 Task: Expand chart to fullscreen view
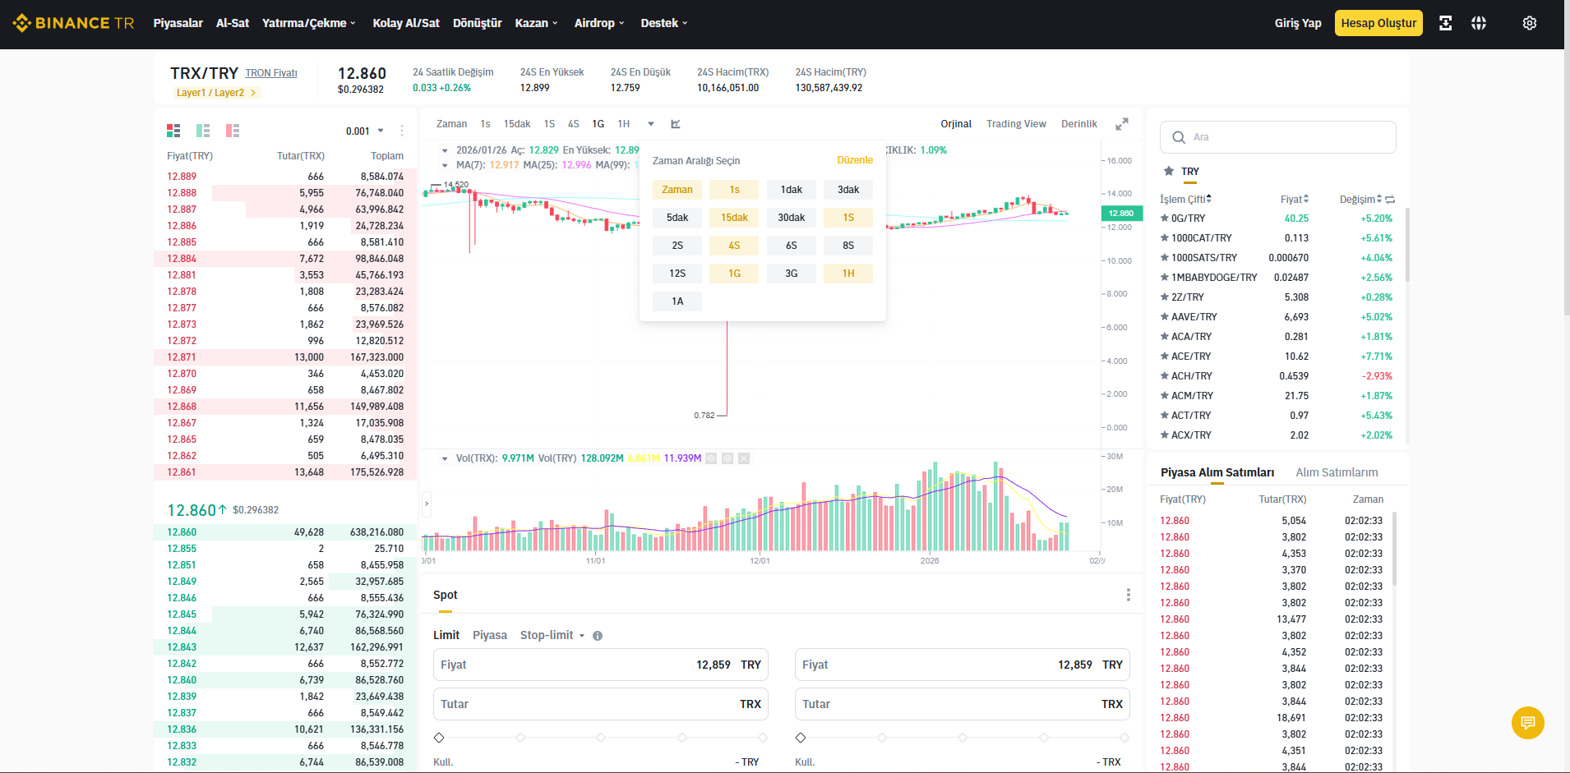(x=1121, y=124)
